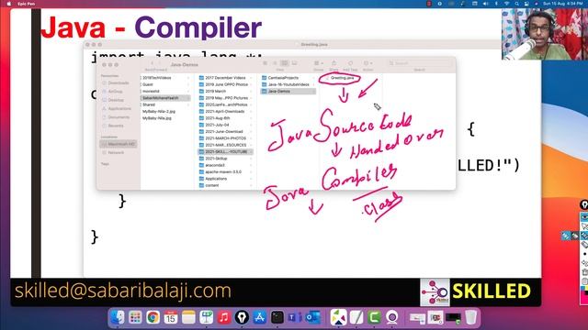Open the Apple menu
The width and height of the screenshot is (588, 330).
[8, 4]
